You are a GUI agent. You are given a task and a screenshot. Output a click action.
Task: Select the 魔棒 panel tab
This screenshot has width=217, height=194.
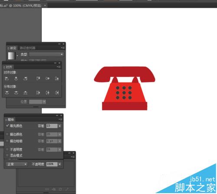[x=10, y=119]
